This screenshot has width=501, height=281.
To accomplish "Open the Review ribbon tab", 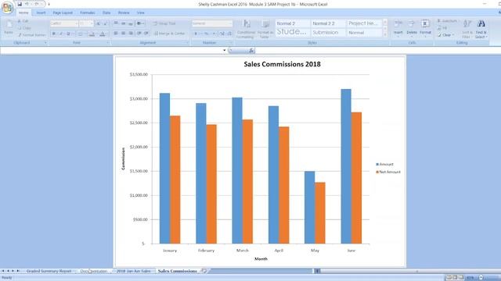I will coord(124,12).
